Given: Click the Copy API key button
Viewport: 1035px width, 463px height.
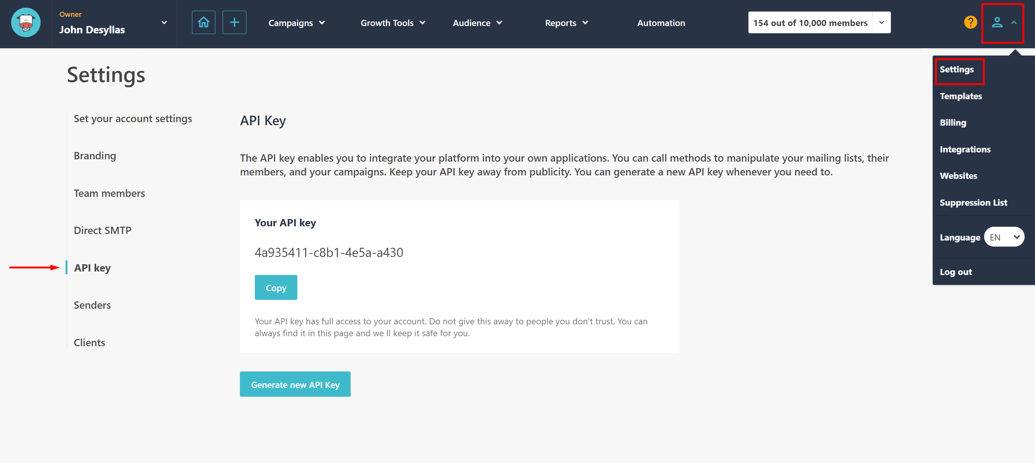Looking at the screenshot, I should pyautogui.click(x=276, y=288).
